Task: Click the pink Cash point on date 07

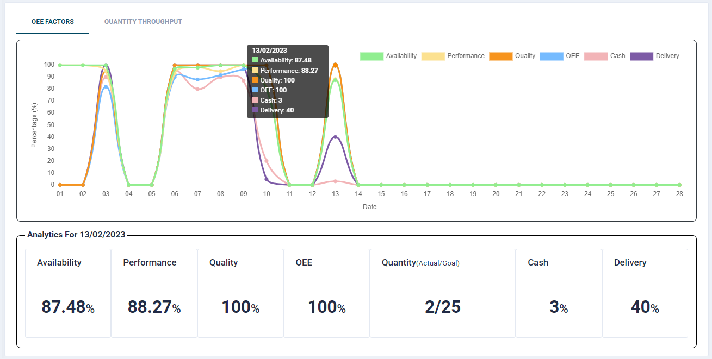Action: click(197, 89)
